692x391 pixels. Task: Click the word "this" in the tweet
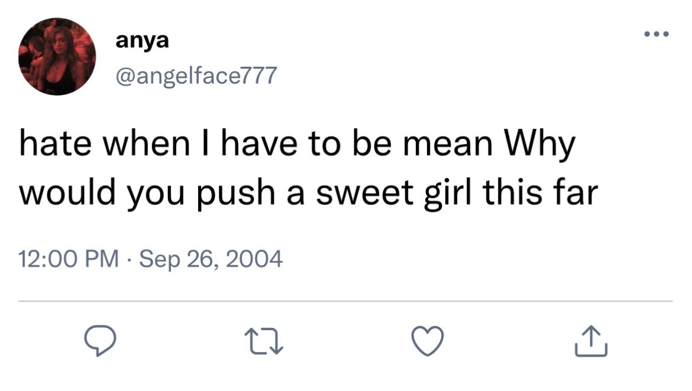(512, 193)
